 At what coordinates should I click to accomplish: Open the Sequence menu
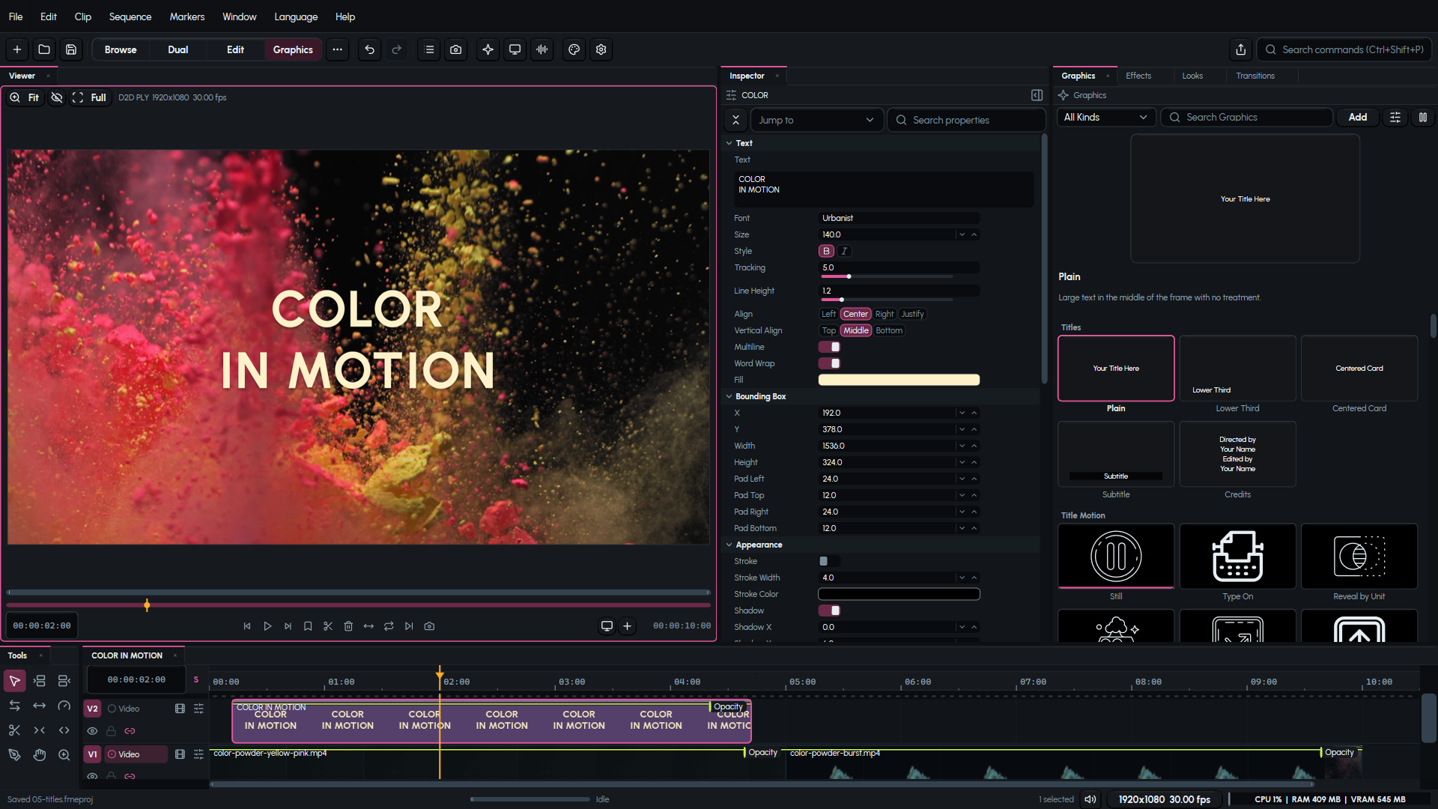point(130,16)
